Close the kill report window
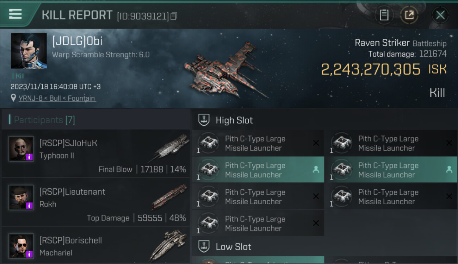This screenshot has height=264, width=458. (x=440, y=15)
